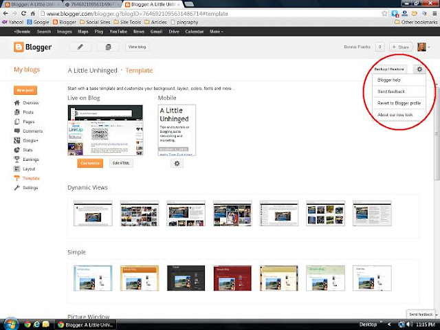Switch to the first Blogger browser tab
This screenshot has width=440, height=330.
tap(32, 5)
